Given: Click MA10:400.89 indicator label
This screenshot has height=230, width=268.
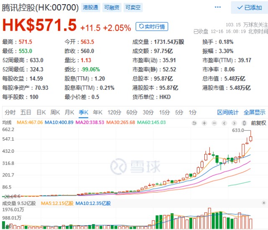Looking at the screenshot, I should [x=59, y=122].
